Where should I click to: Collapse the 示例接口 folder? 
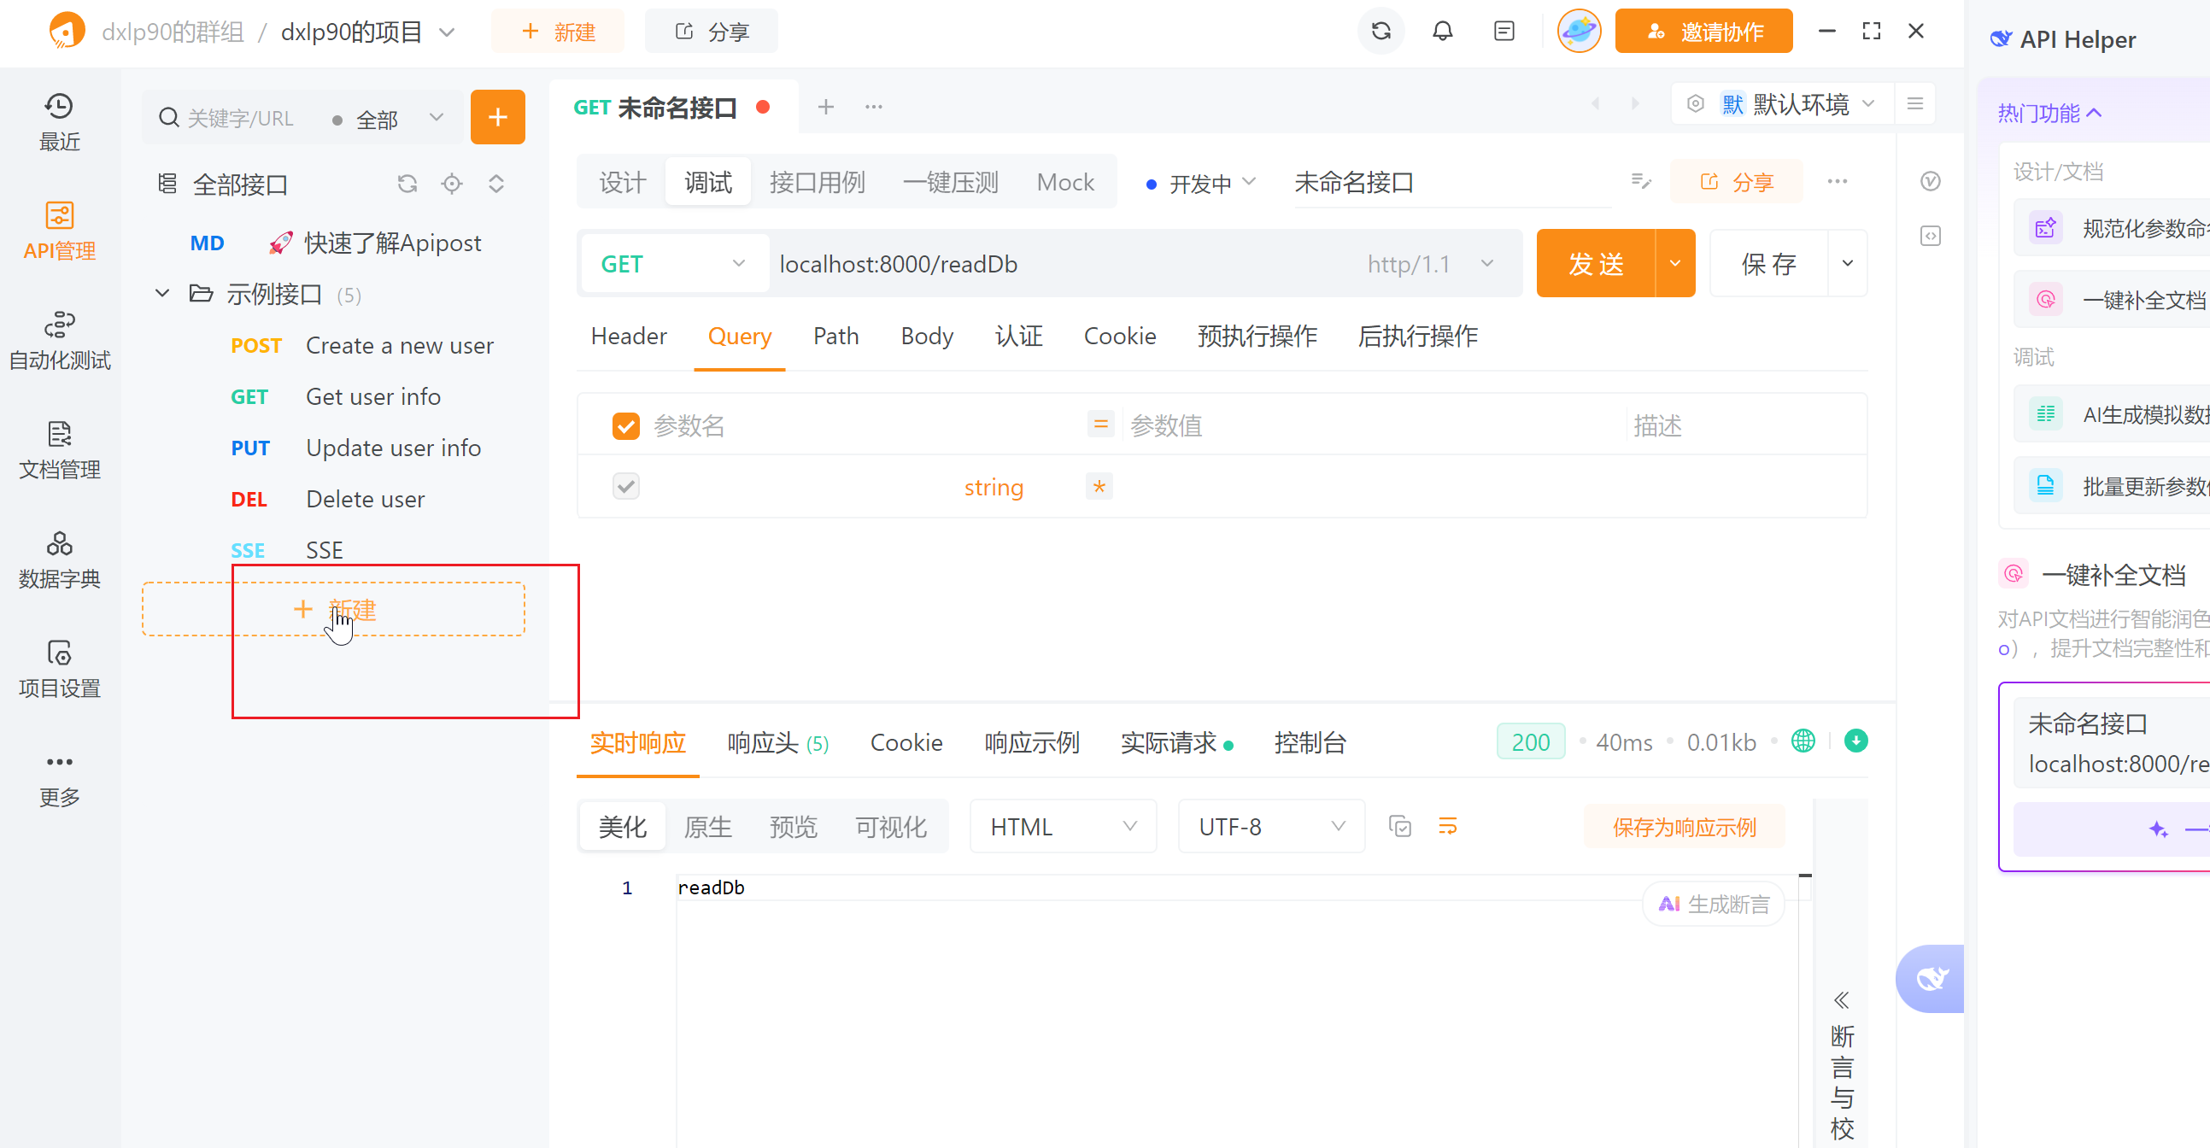point(162,295)
